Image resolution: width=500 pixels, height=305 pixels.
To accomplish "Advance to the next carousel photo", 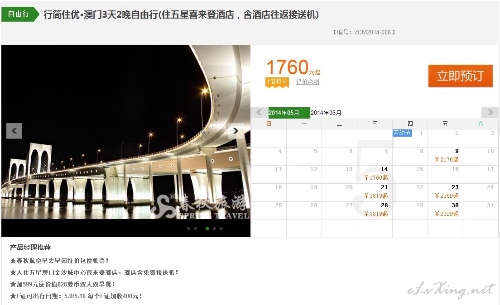I will (236, 131).
